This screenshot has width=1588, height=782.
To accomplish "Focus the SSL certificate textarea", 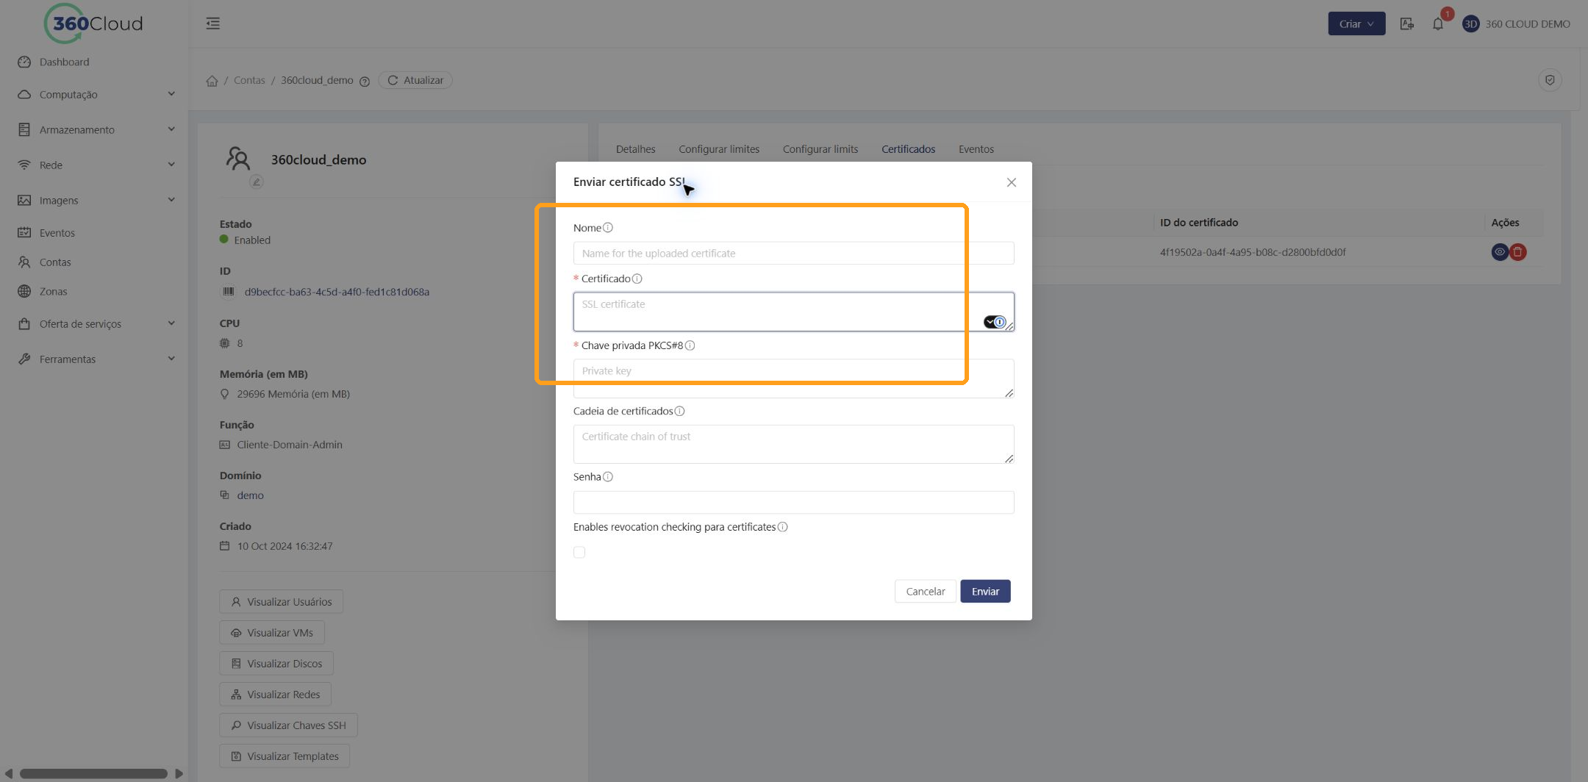I will point(794,312).
